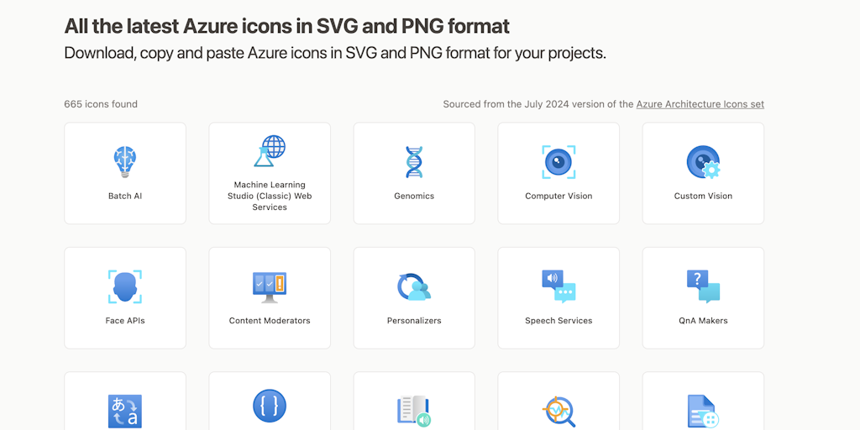Select the Computer Vision label
This screenshot has width=860, height=430.
click(558, 196)
